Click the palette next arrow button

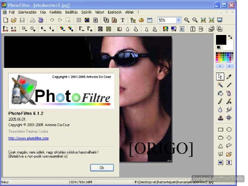(229, 66)
